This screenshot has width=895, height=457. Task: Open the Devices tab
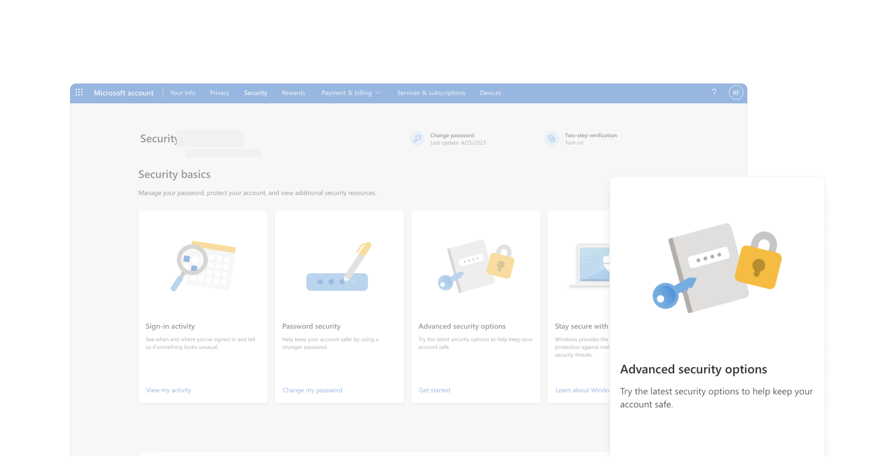490,93
